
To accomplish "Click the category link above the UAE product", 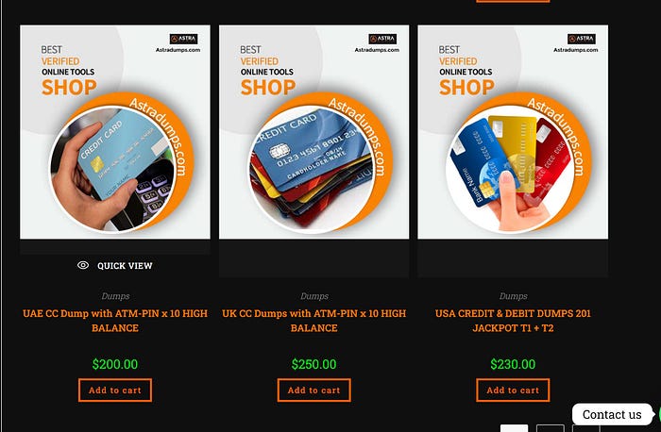I will [115, 296].
